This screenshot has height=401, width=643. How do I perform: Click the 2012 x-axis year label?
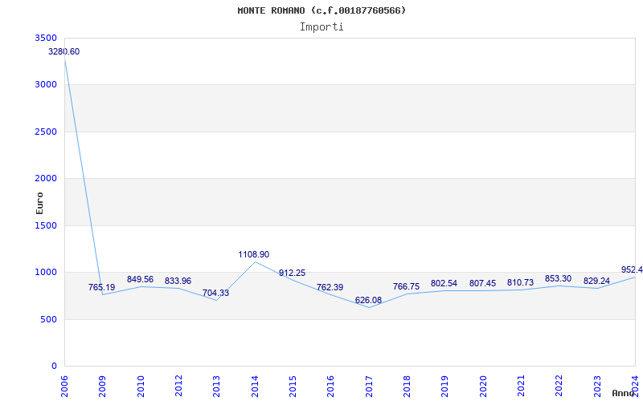[x=178, y=387]
